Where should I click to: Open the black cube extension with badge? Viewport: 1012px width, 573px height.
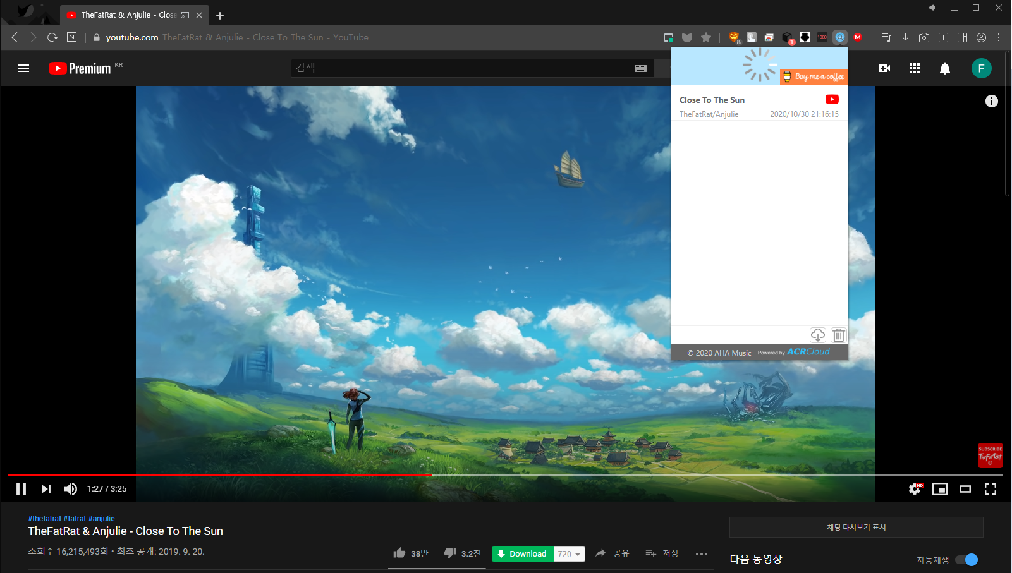coord(787,37)
